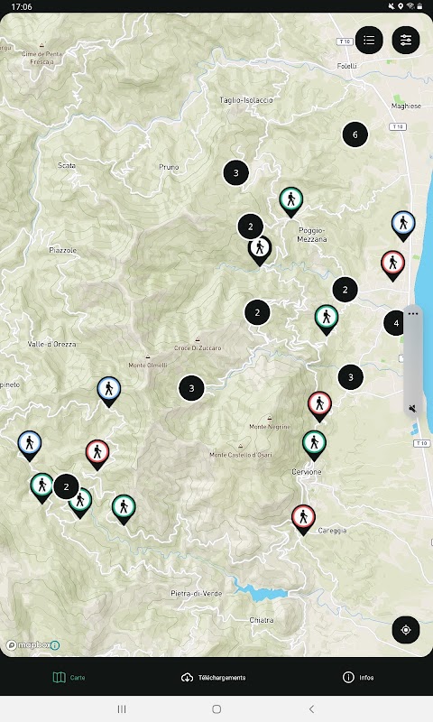Image resolution: width=433 pixels, height=722 pixels.
Task: Click the Taglio-Isolaccio label
Action: point(246,100)
